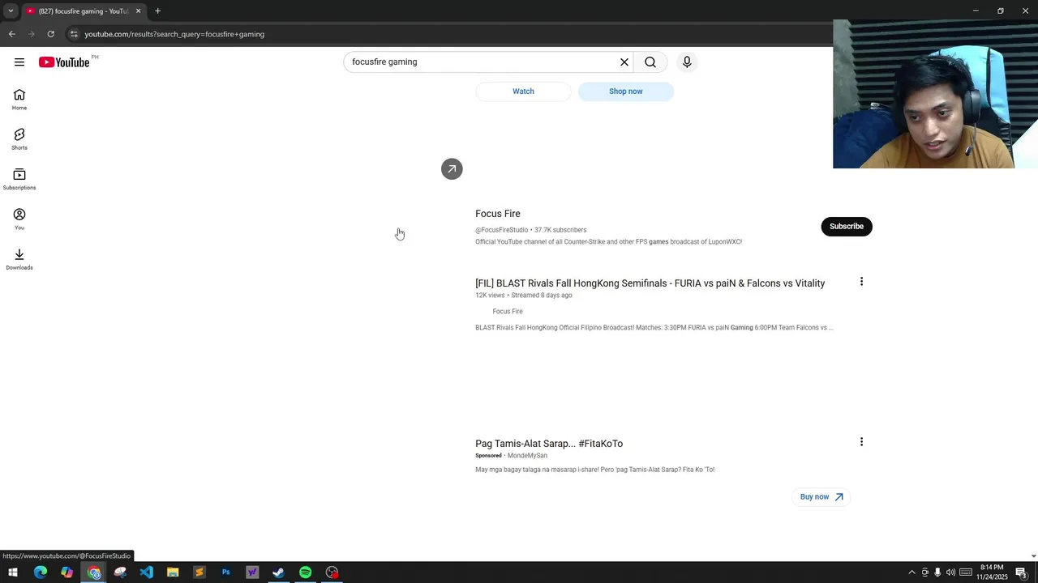Screen dimensions: 1038x583
Task: Open volume control in system tray
Action: tap(950, 572)
